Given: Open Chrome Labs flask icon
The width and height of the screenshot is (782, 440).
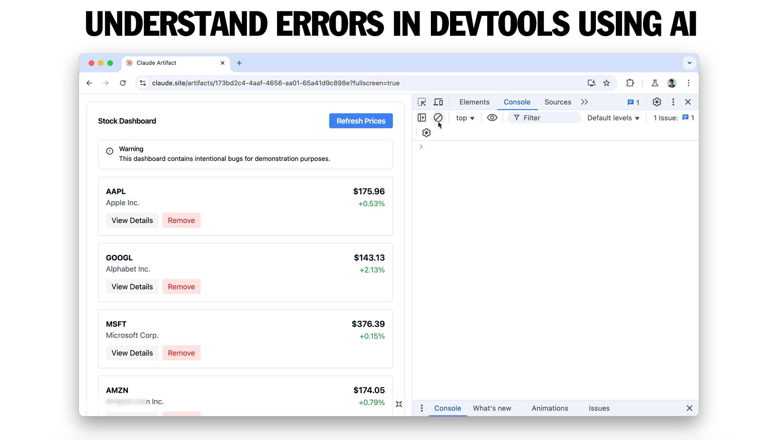Looking at the screenshot, I should coord(655,83).
